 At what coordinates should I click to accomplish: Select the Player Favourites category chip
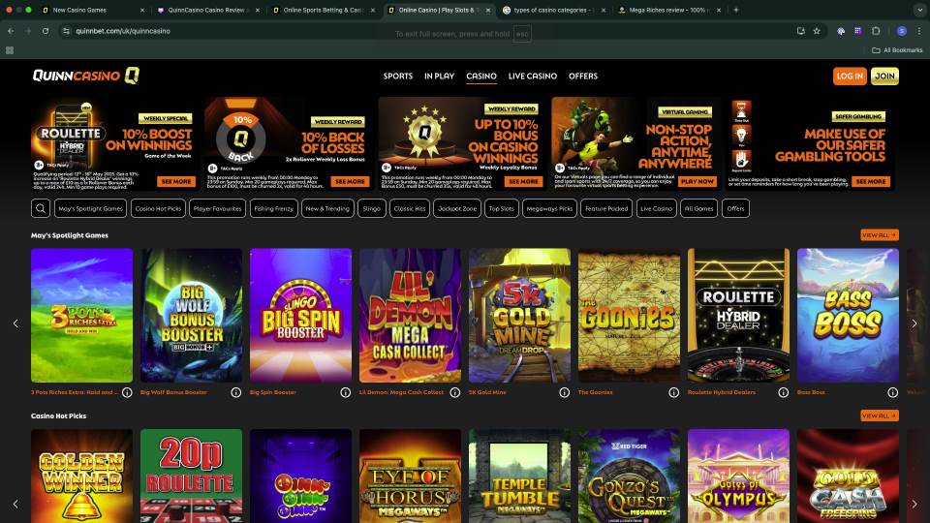tap(217, 208)
